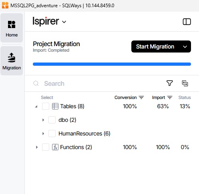
Task: Tick the Functions (2) checkbox
Action: pyautogui.click(x=46, y=147)
